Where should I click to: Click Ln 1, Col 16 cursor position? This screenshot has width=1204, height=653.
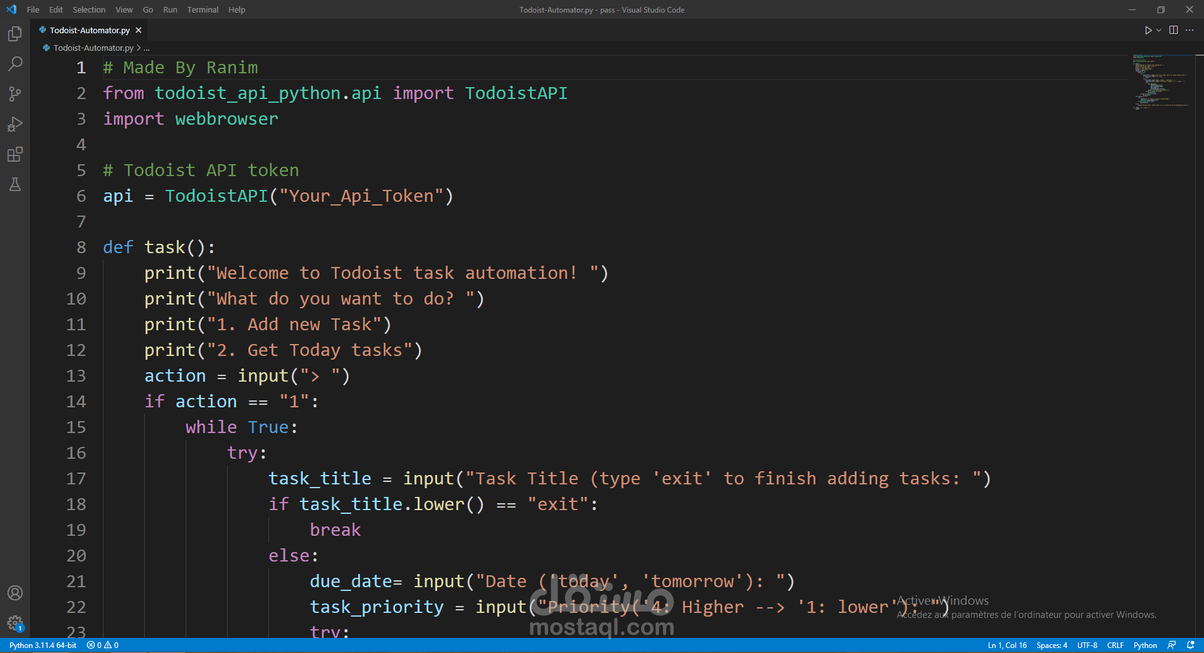click(1007, 645)
